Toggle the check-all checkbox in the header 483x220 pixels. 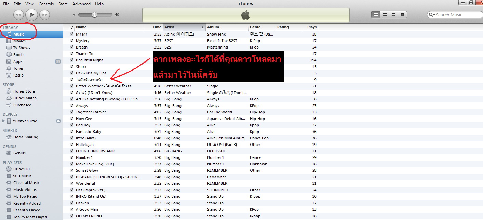point(72,27)
